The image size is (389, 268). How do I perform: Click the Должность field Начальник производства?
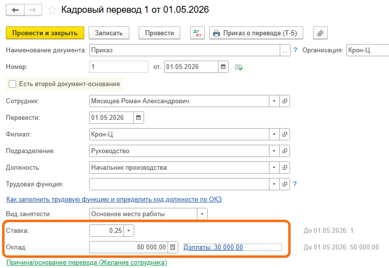[x=179, y=167]
